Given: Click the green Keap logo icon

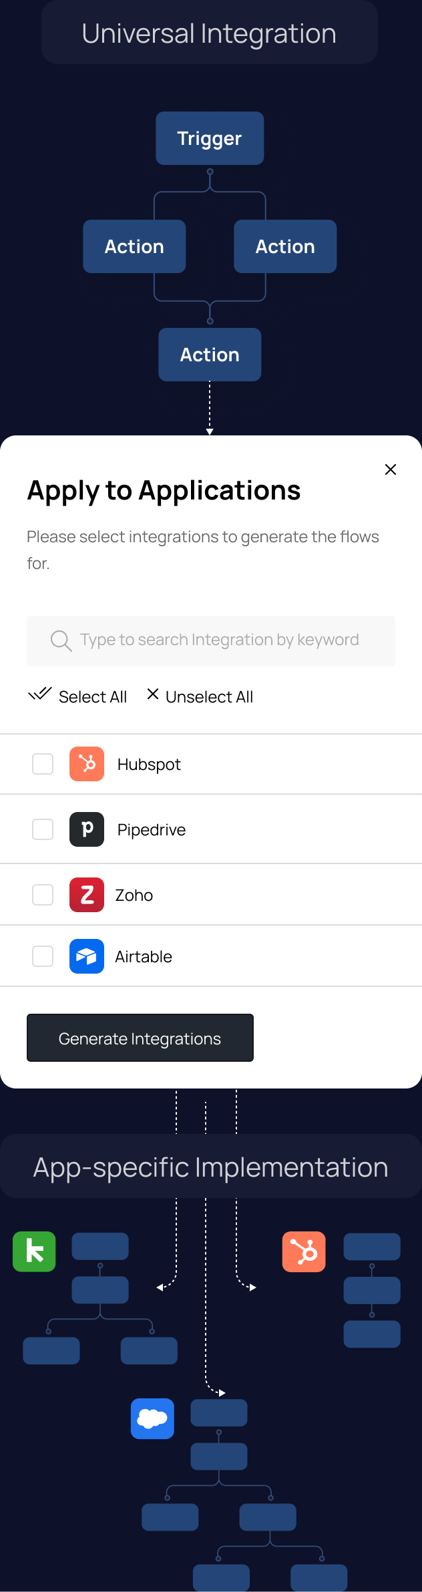Looking at the screenshot, I should point(34,1251).
